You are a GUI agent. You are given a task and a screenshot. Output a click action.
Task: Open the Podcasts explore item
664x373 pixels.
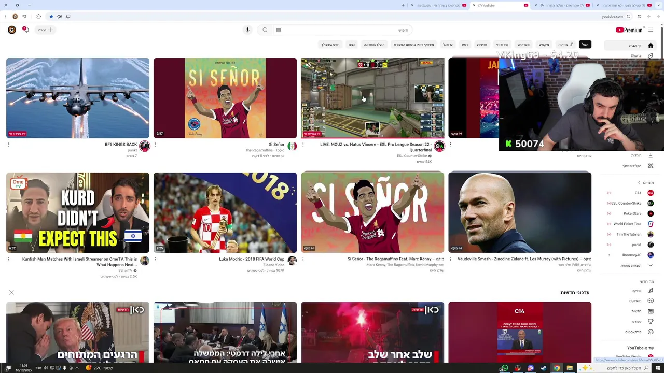[x=638, y=332]
